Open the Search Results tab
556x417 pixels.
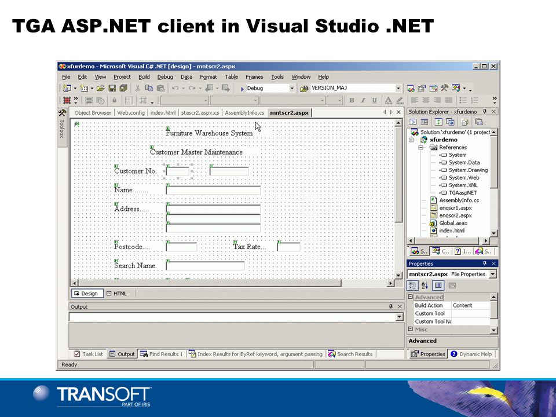[350, 354]
